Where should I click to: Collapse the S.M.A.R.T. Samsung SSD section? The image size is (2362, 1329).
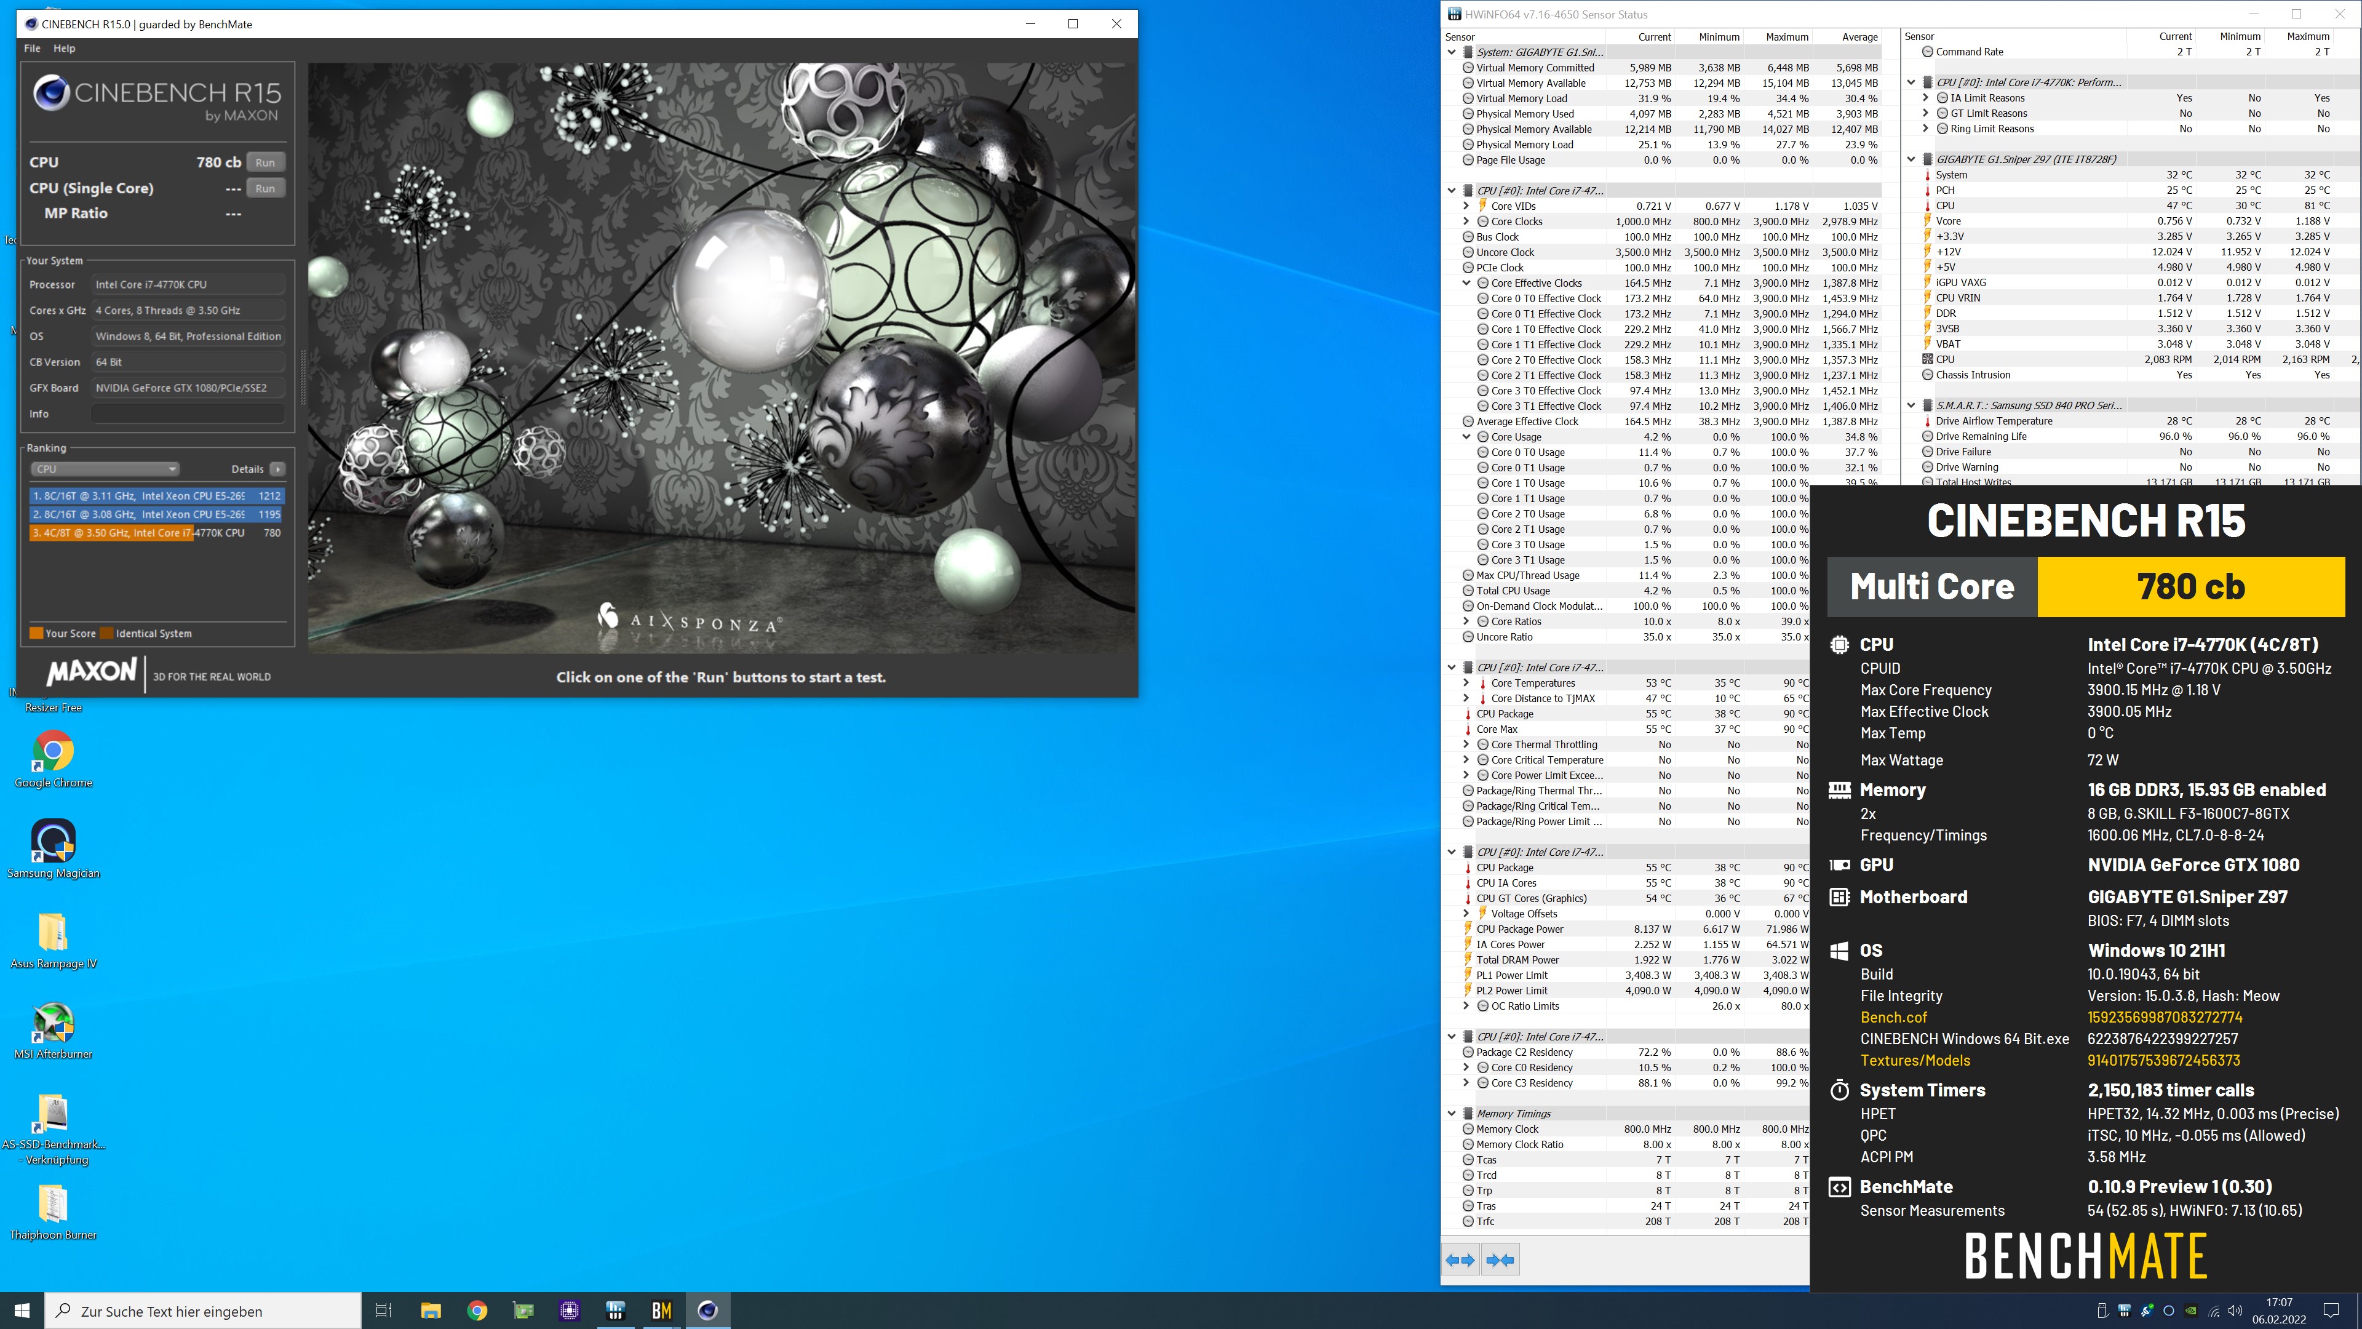coord(1911,405)
